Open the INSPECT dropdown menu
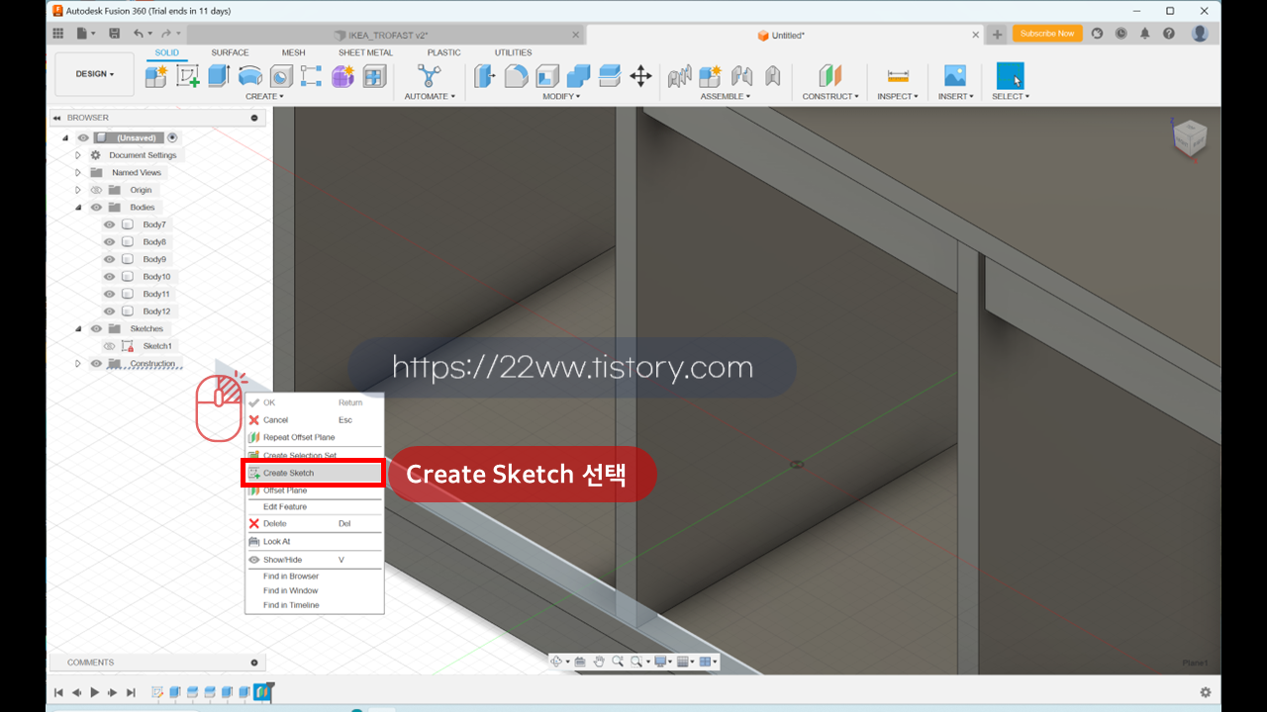The width and height of the screenshot is (1267, 712). (898, 96)
